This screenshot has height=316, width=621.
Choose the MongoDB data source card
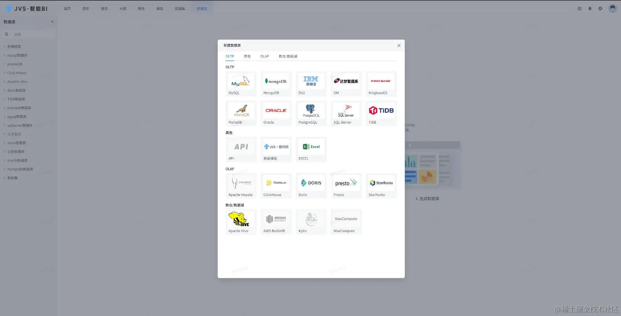pyautogui.click(x=276, y=84)
